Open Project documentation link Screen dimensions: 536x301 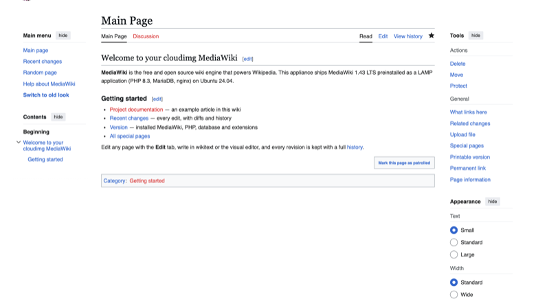136,110
